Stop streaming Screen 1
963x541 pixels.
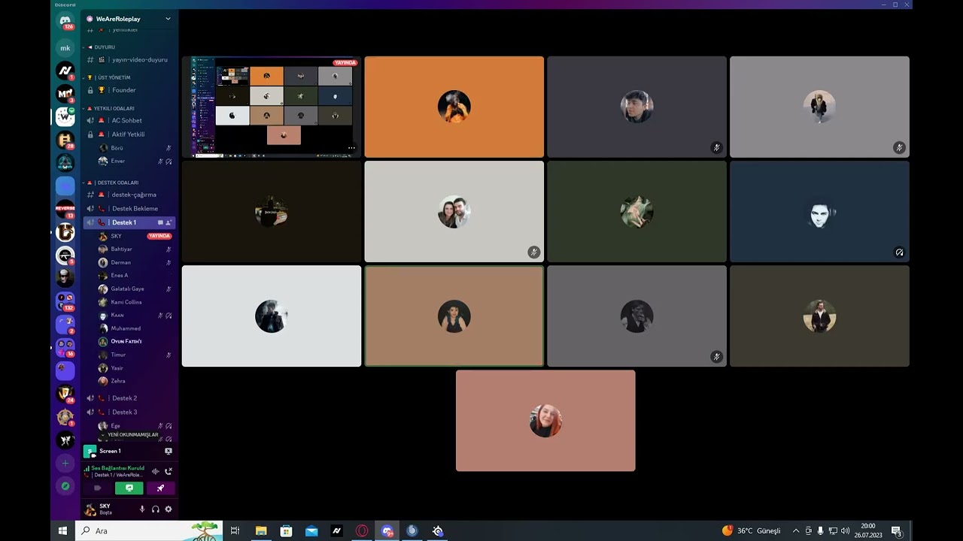(x=169, y=451)
